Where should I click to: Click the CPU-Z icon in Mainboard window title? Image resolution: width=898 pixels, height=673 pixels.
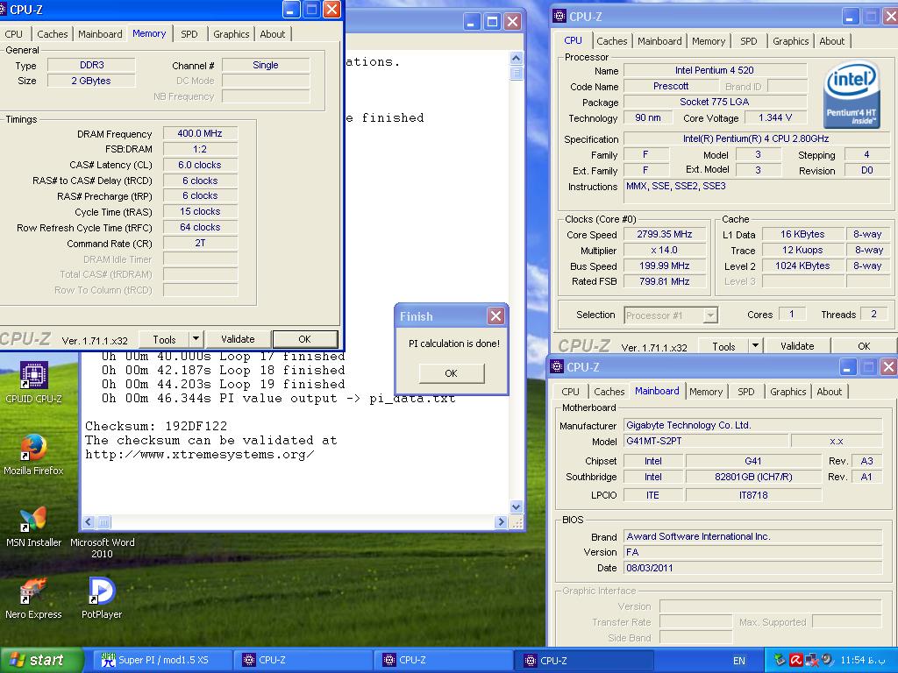[x=557, y=367]
